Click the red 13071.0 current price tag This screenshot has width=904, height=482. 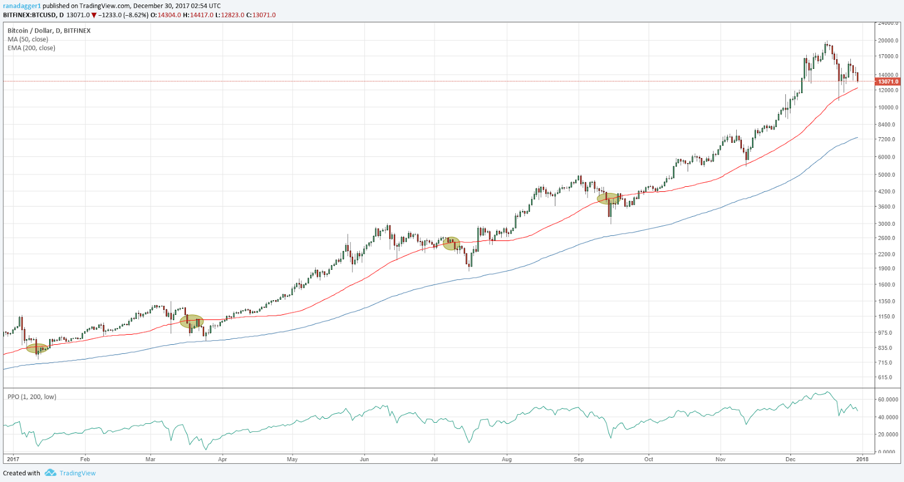pos(888,81)
